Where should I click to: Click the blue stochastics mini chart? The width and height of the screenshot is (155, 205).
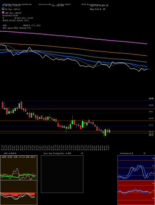pyautogui.click(x=136, y=168)
